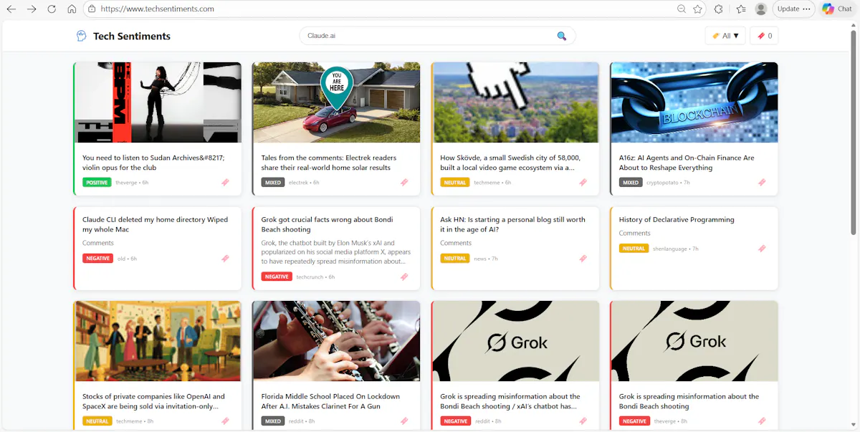The width and height of the screenshot is (860, 432).
Task: Pin the theverge Grok misinformation article
Action: point(762,421)
